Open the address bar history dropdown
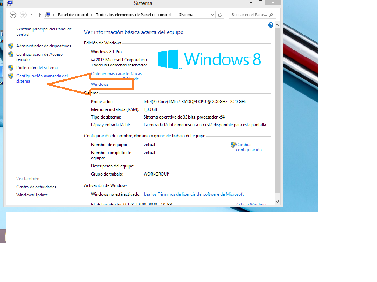This screenshot has width=377, height=282. click(212, 15)
